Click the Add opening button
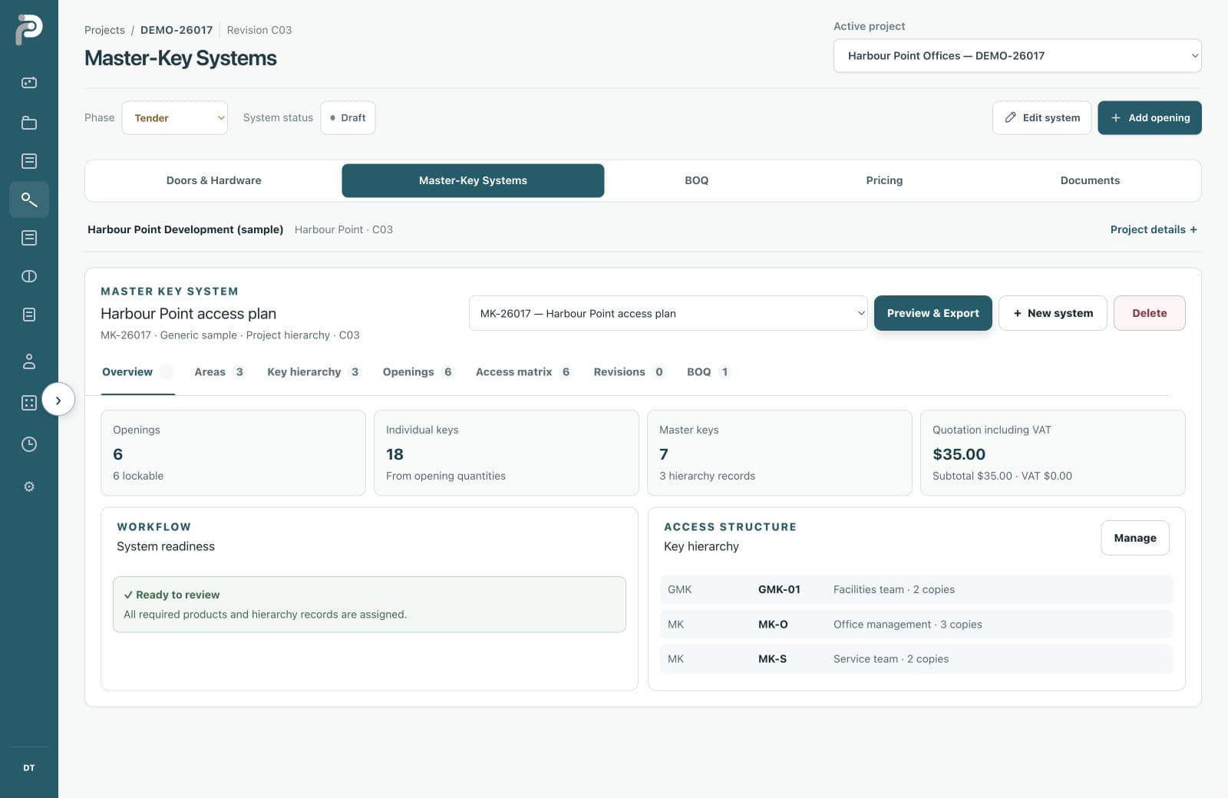Image resolution: width=1228 pixels, height=798 pixels. pyautogui.click(x=1150, y=118)
